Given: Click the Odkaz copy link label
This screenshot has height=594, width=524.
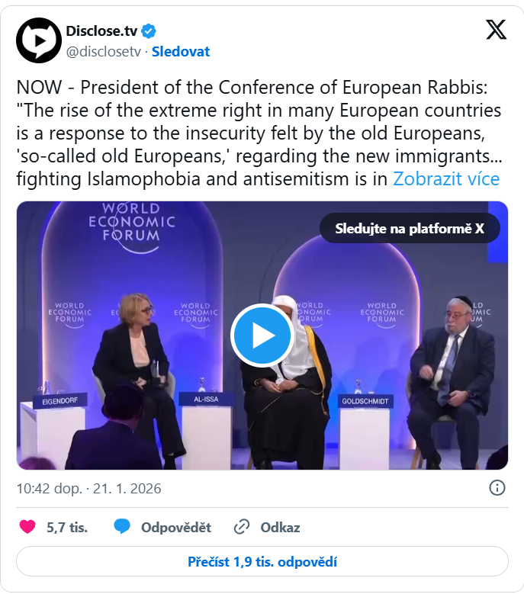Looking at the screenshot, I should coord(280,527).
